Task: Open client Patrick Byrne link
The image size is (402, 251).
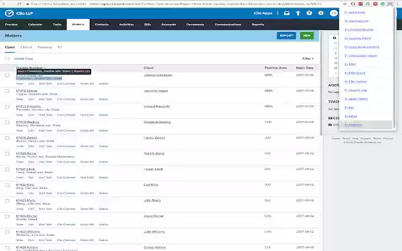Action: pos(154,153)
